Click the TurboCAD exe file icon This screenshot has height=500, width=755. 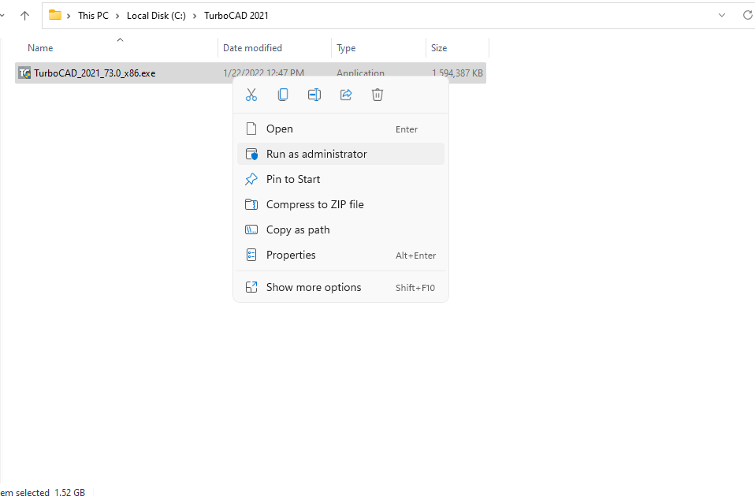point(24,73)
